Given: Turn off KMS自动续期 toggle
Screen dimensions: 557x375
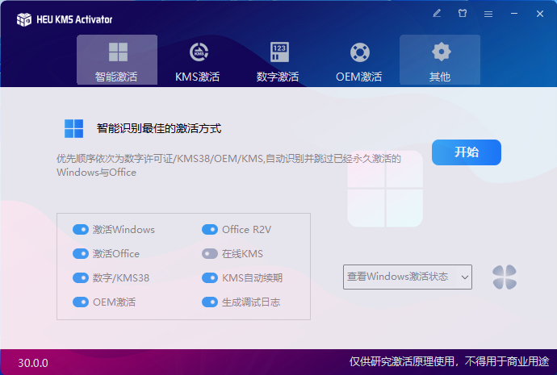Looking at the screenshot, I should coord(210,278).
